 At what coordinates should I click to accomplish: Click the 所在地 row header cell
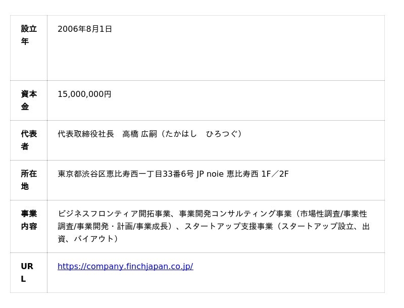point(29,180)
